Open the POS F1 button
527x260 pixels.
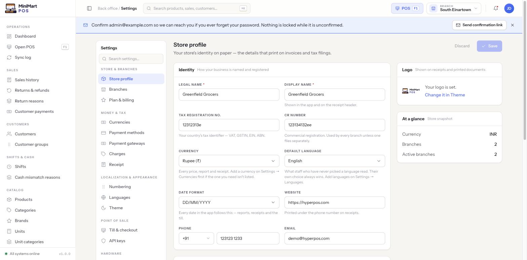pos(407,8)
